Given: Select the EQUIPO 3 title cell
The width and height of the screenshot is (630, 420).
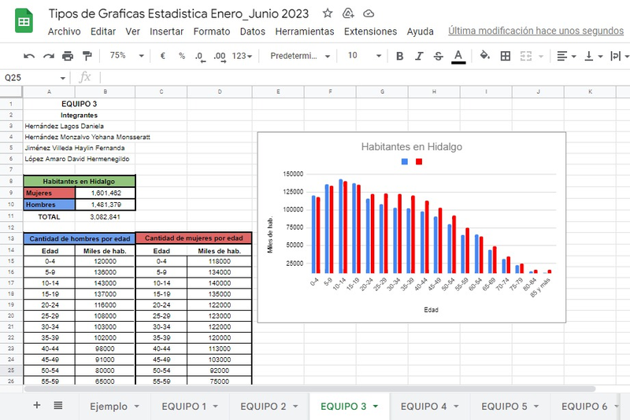Looking at the screenshot, I should click(80, 104).
